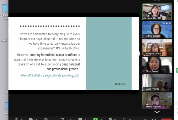Click the bold "creating intentional space to reflect" phrase
This screenshot has width=178, height=120.
[x=53, y=55]
